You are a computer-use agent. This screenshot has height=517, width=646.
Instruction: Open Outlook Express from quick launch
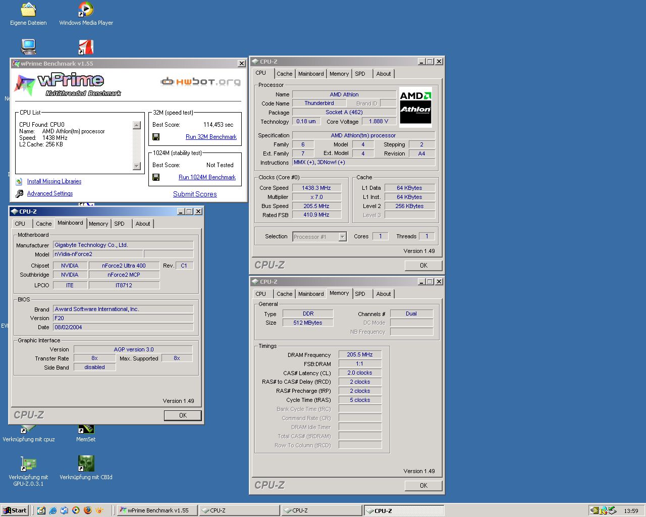coord(65,510)
